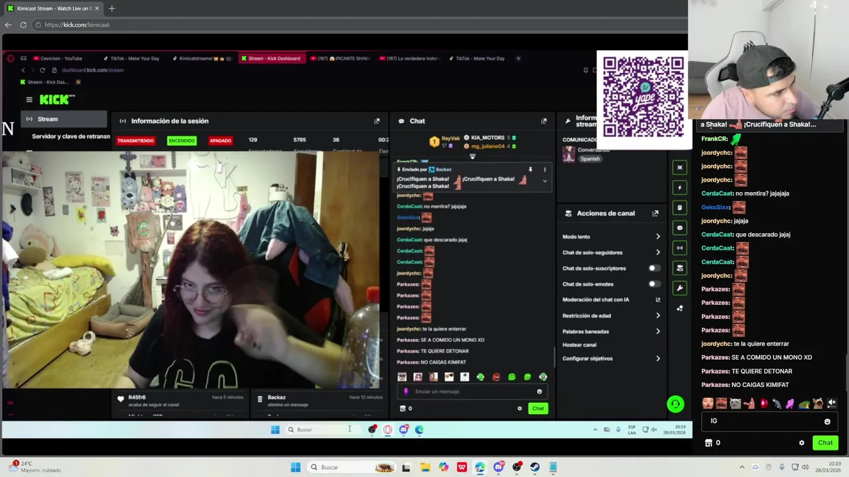Open File Explorer from the taskbar

point(424,467)
